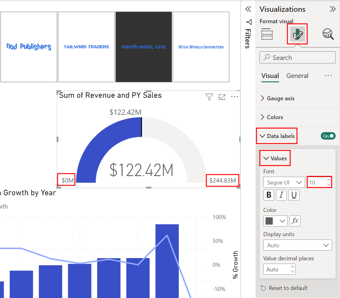Open the Analytics magnifier icon

[x=328, y=34]
